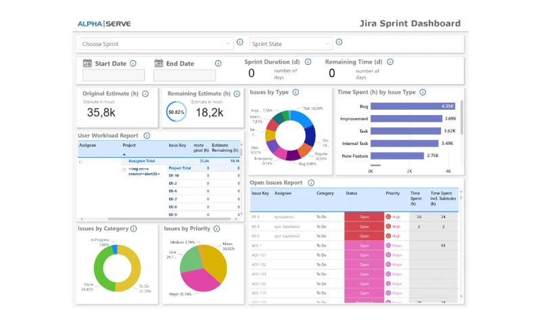Viewport: 541px width, 325px height.
Task: Collapse the img src project row expander
Action: click(124, 169)
